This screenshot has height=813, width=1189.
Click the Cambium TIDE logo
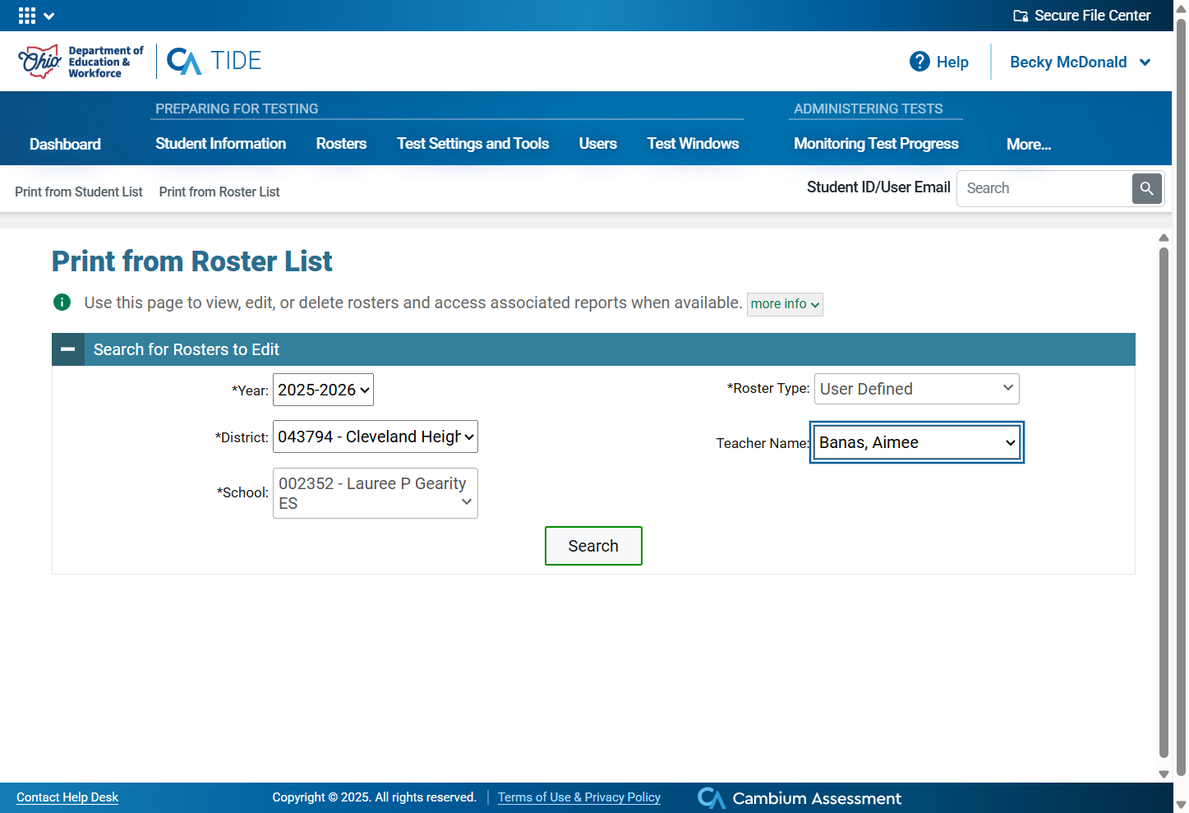click(214, 61)
